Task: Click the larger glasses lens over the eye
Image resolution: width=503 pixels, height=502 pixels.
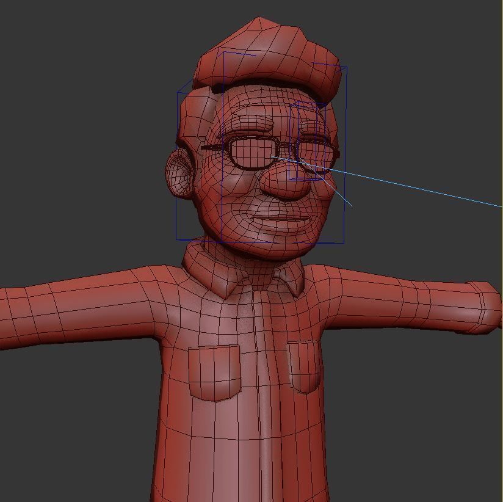Action: pyautogui.click(x=253, y=153)
